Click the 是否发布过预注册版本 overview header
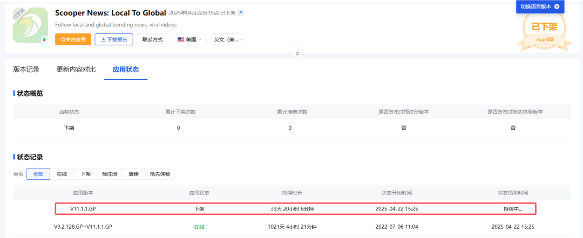The image size is (583, 238). click(x=404, y=111)
